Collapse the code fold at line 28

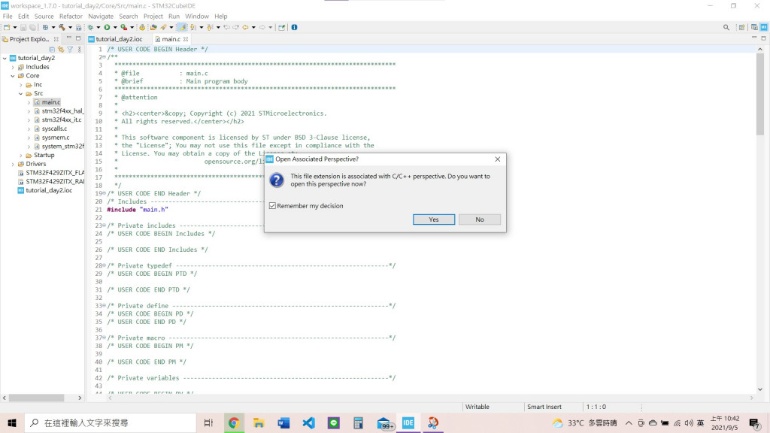coord(104,265)
